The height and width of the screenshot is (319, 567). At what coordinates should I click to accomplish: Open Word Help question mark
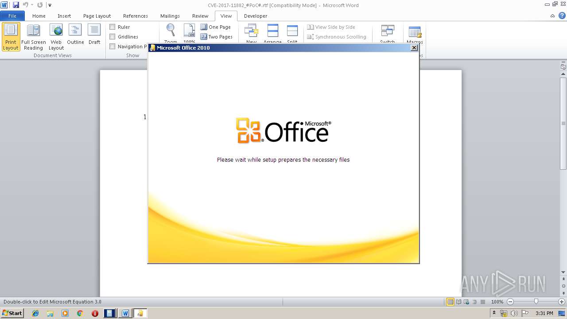562,16
